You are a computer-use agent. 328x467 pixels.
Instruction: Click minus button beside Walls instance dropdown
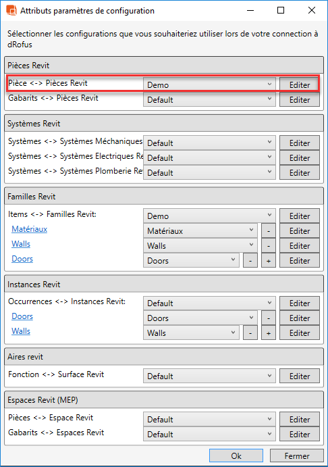pyautogui.click(x=250, y=333)
